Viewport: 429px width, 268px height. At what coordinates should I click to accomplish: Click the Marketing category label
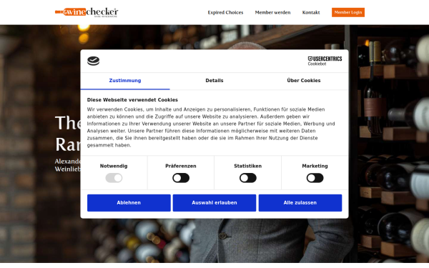(x=315, y=166)
